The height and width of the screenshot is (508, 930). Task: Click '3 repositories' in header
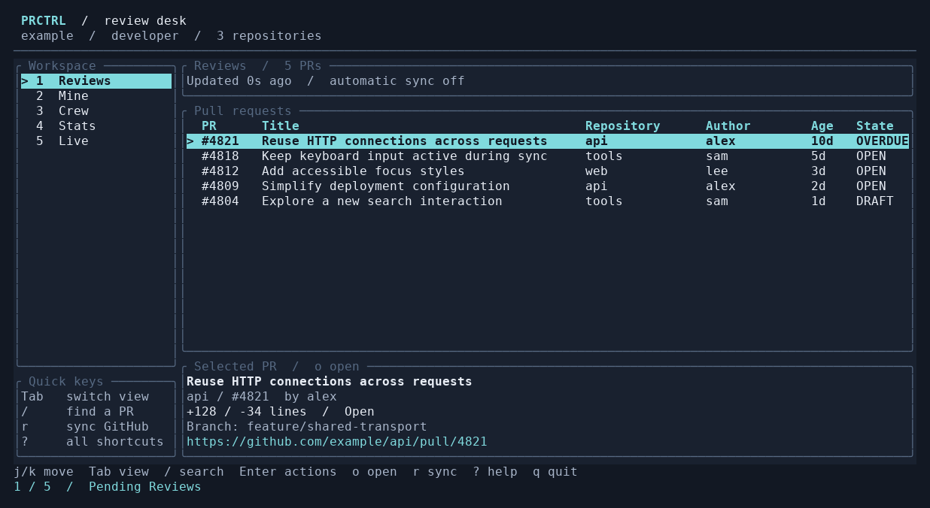[269, 36]
